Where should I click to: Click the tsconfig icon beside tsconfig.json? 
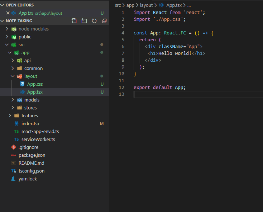(x=14, y=171)
